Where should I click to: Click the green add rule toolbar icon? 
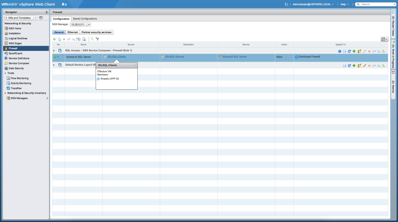54,39
